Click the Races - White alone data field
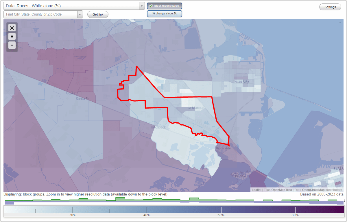 tap(71, 6)
